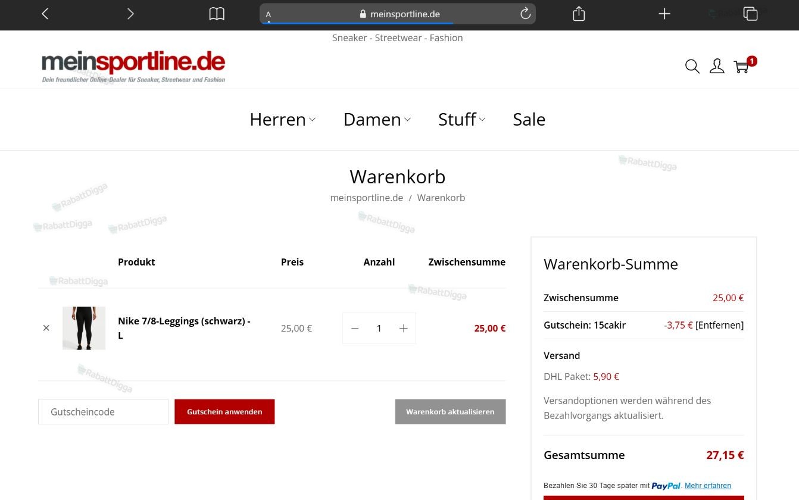The image size is (799, 500).
Task: Expand the Damen menu
Action: coord(377,119)
